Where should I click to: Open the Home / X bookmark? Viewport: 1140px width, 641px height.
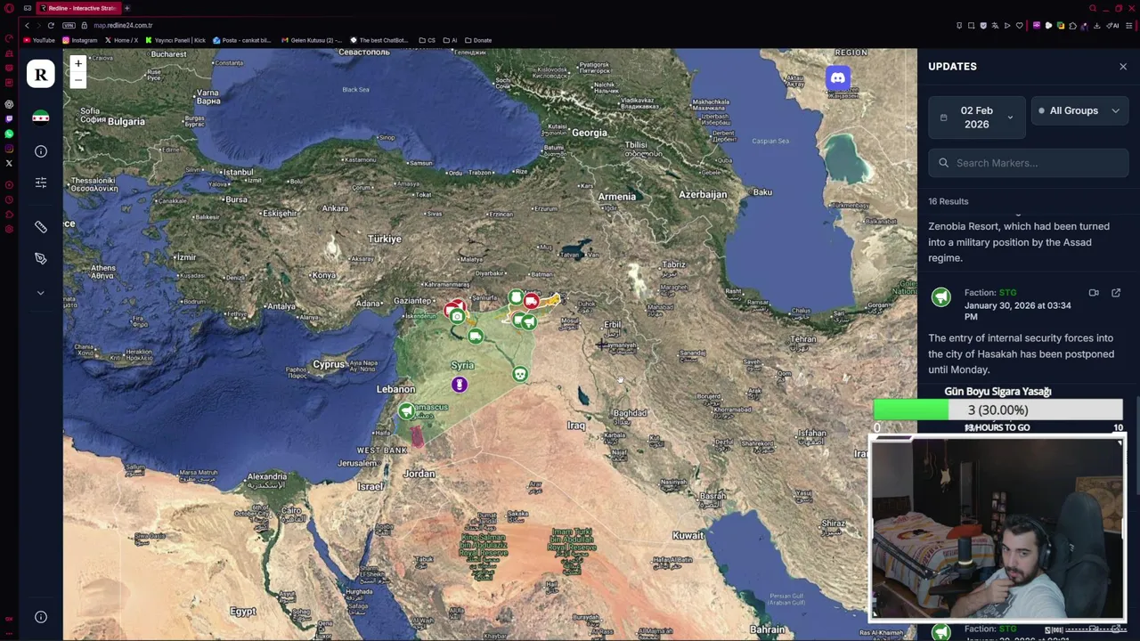(121, 40)
